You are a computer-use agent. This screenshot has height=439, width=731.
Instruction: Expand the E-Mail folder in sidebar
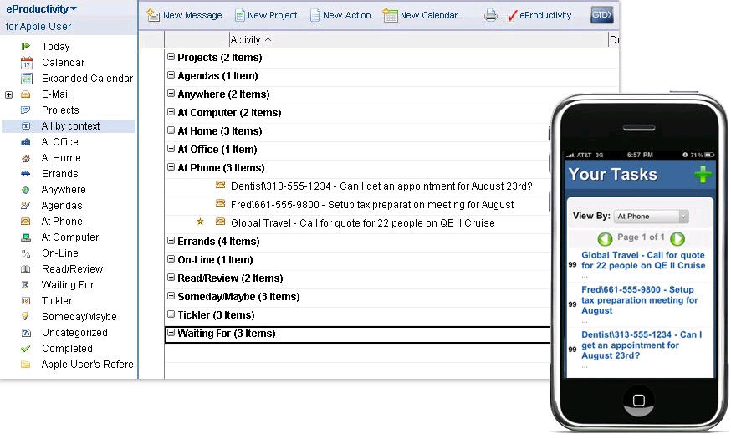8,94
